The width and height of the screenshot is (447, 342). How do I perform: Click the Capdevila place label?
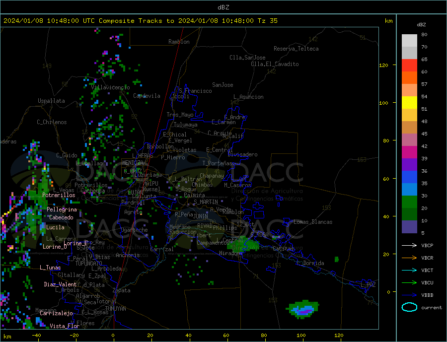click(147, 96)
